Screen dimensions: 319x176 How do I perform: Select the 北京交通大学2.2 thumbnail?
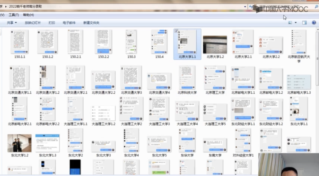click(x=103, y=80)
